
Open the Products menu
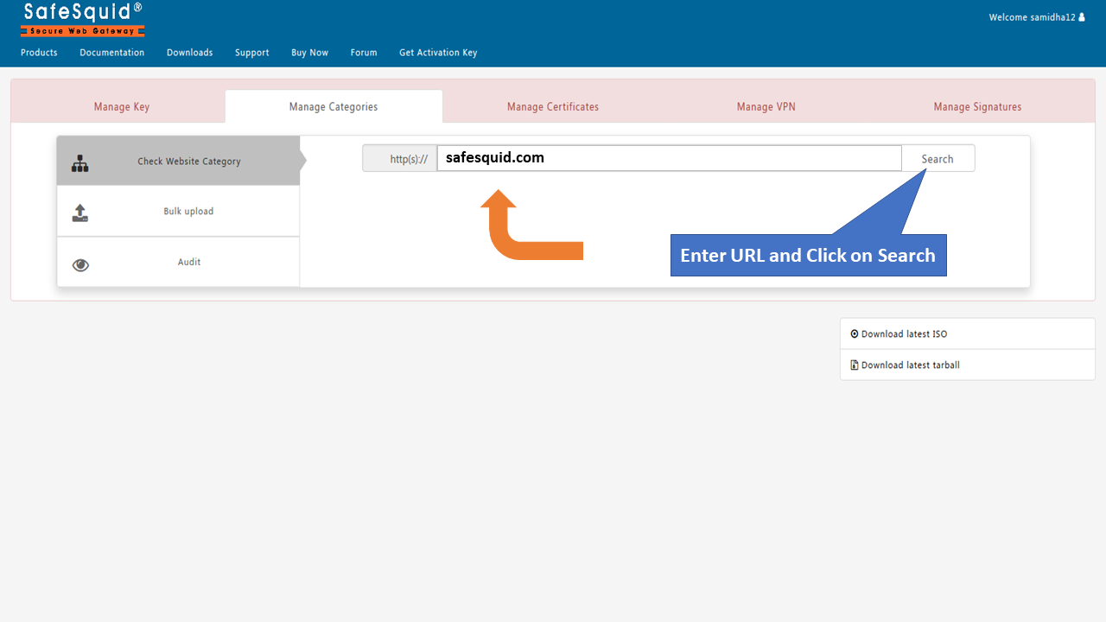pyautogui.click(x=39, y=53)
